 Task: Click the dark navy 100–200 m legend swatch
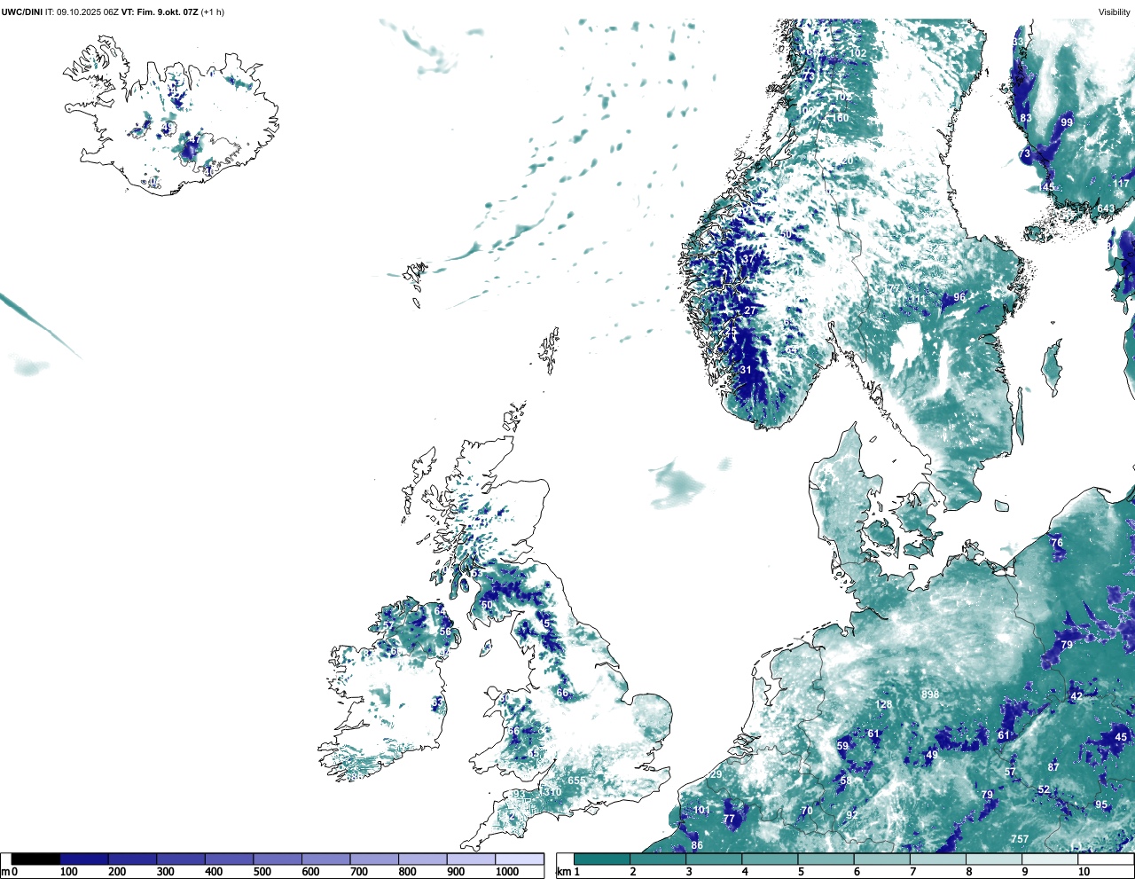coord(84,859)
